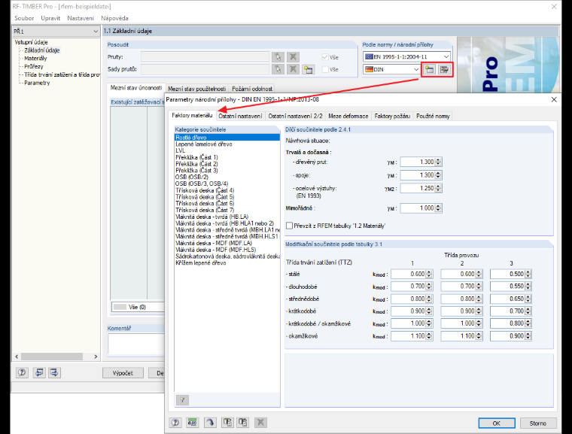Adjust spoje γM stepper

coord(439,175)
